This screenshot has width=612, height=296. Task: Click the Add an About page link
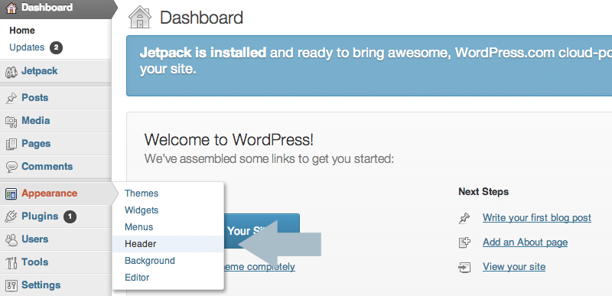[x=525, y=242]
